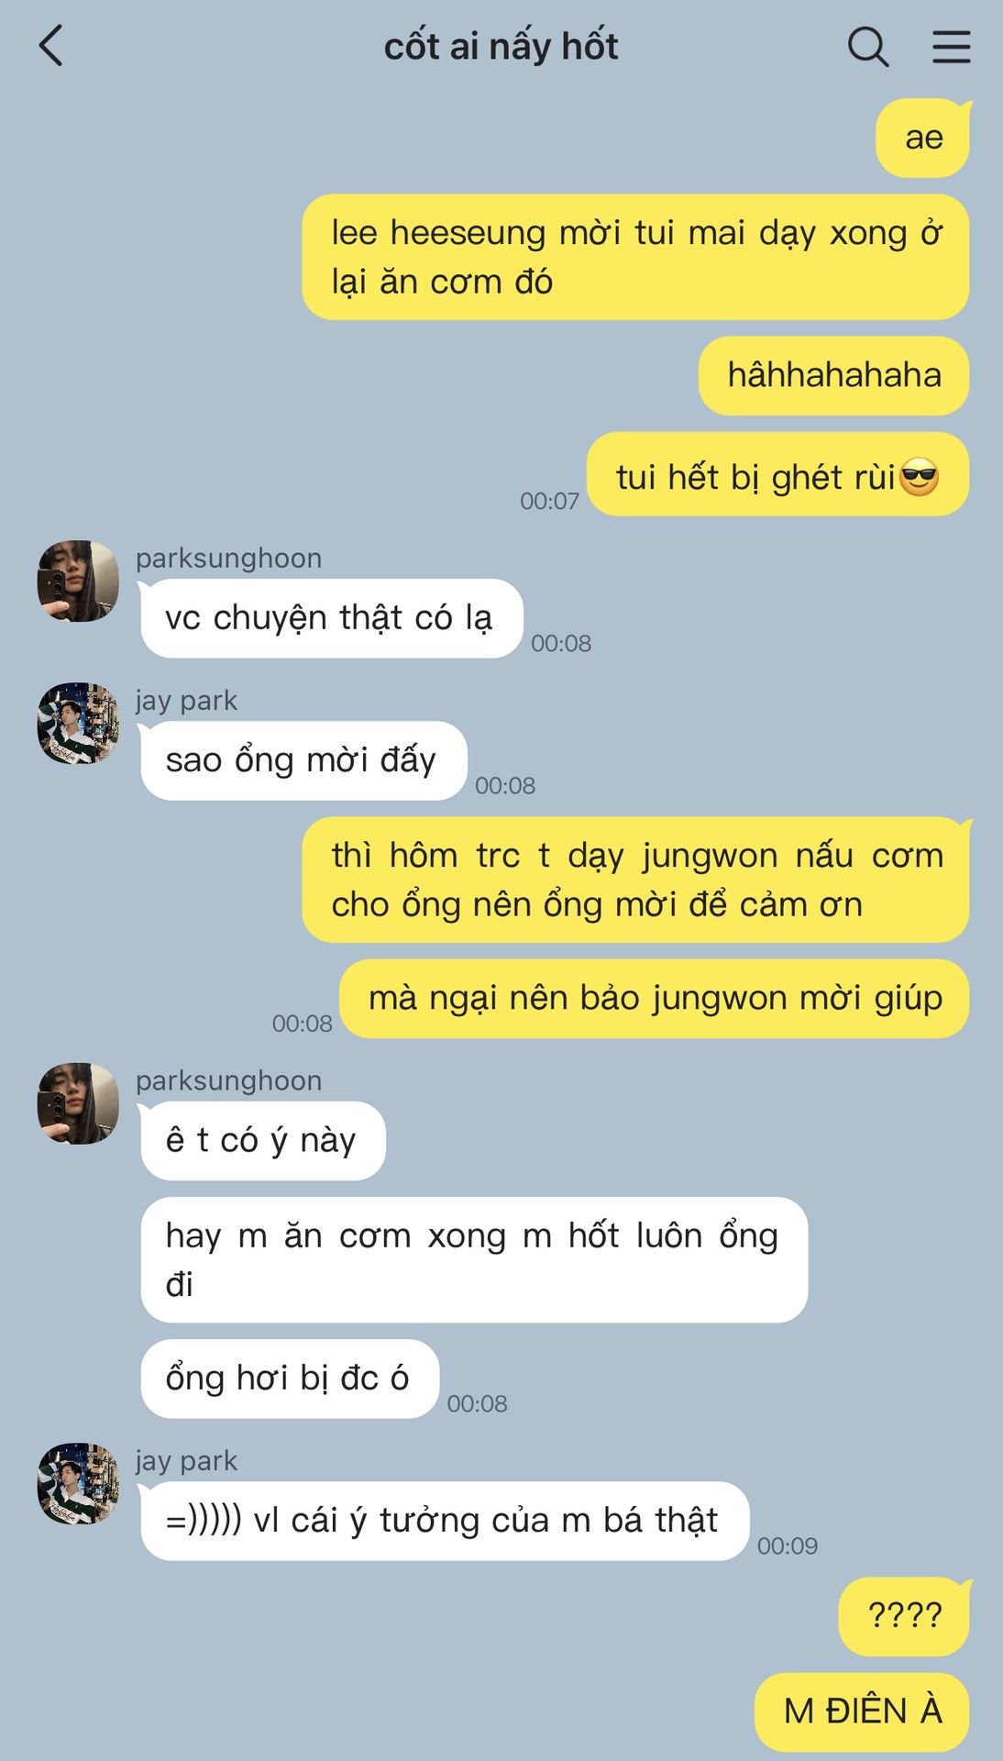
Task: Tap the 'tui hết bị ghét rùi' bubble
Action: (x=777, y=476)
